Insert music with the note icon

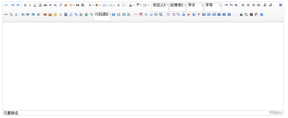tap(71, 14)
